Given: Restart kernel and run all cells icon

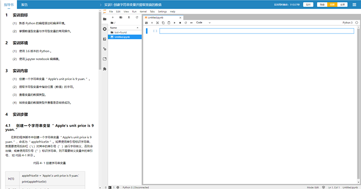Looking at the screenshot, I should click(191, 22).
